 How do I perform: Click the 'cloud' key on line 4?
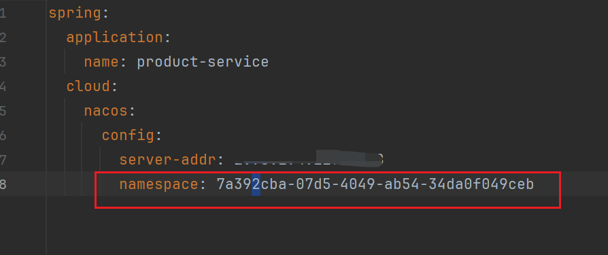click(x=88, y=86)
